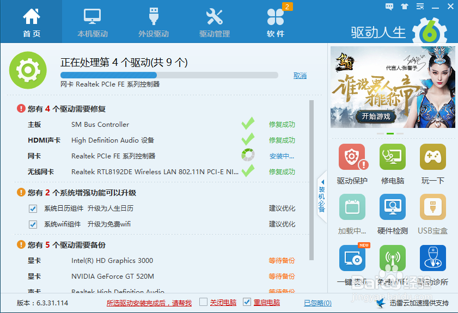Toggle 系统日历组件 upgrade checkbox
This screenshot has height=313, width=458.
(33, 208)
